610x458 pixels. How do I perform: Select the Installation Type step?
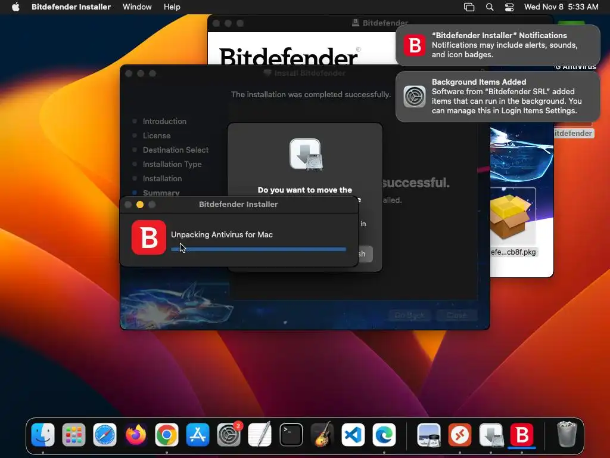pos(172,165)
